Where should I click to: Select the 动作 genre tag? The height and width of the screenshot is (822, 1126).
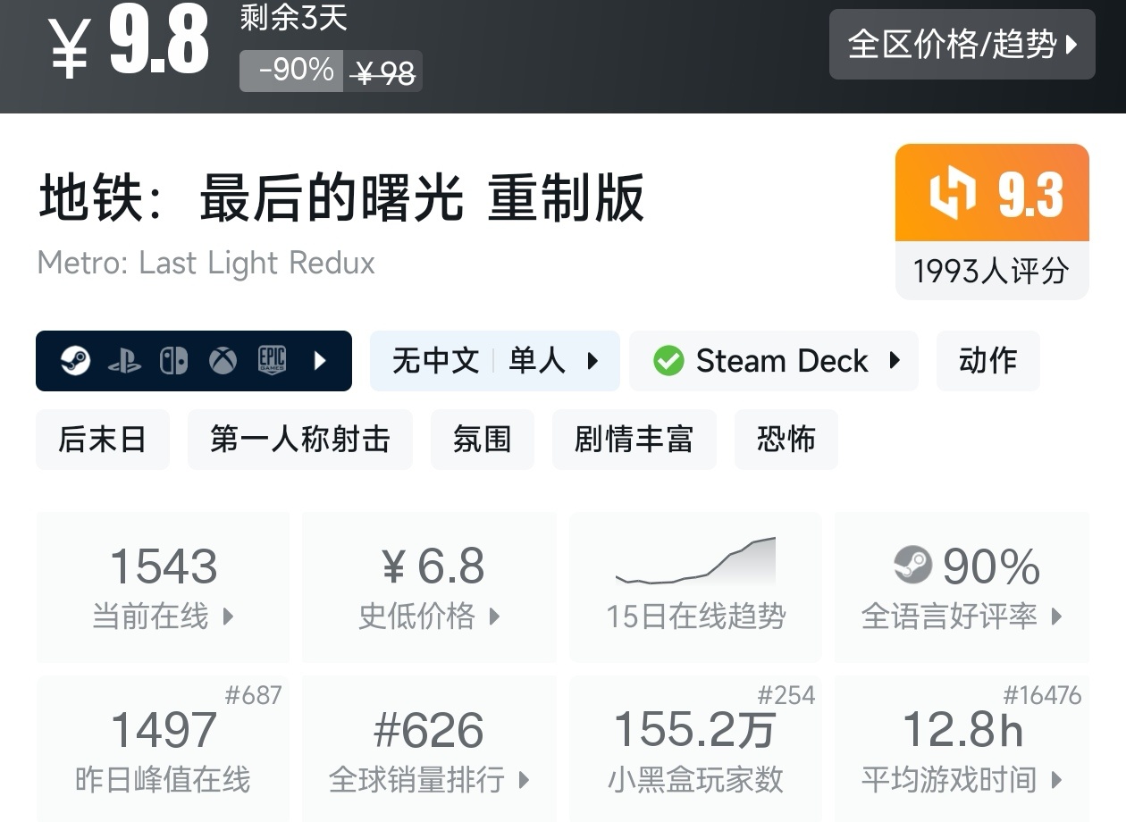click(x=987, y=361)
